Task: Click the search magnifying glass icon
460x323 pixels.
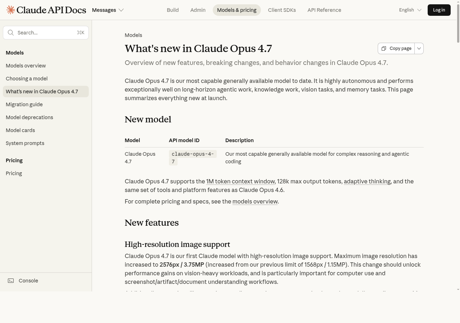Action: (x=11, y=33)
